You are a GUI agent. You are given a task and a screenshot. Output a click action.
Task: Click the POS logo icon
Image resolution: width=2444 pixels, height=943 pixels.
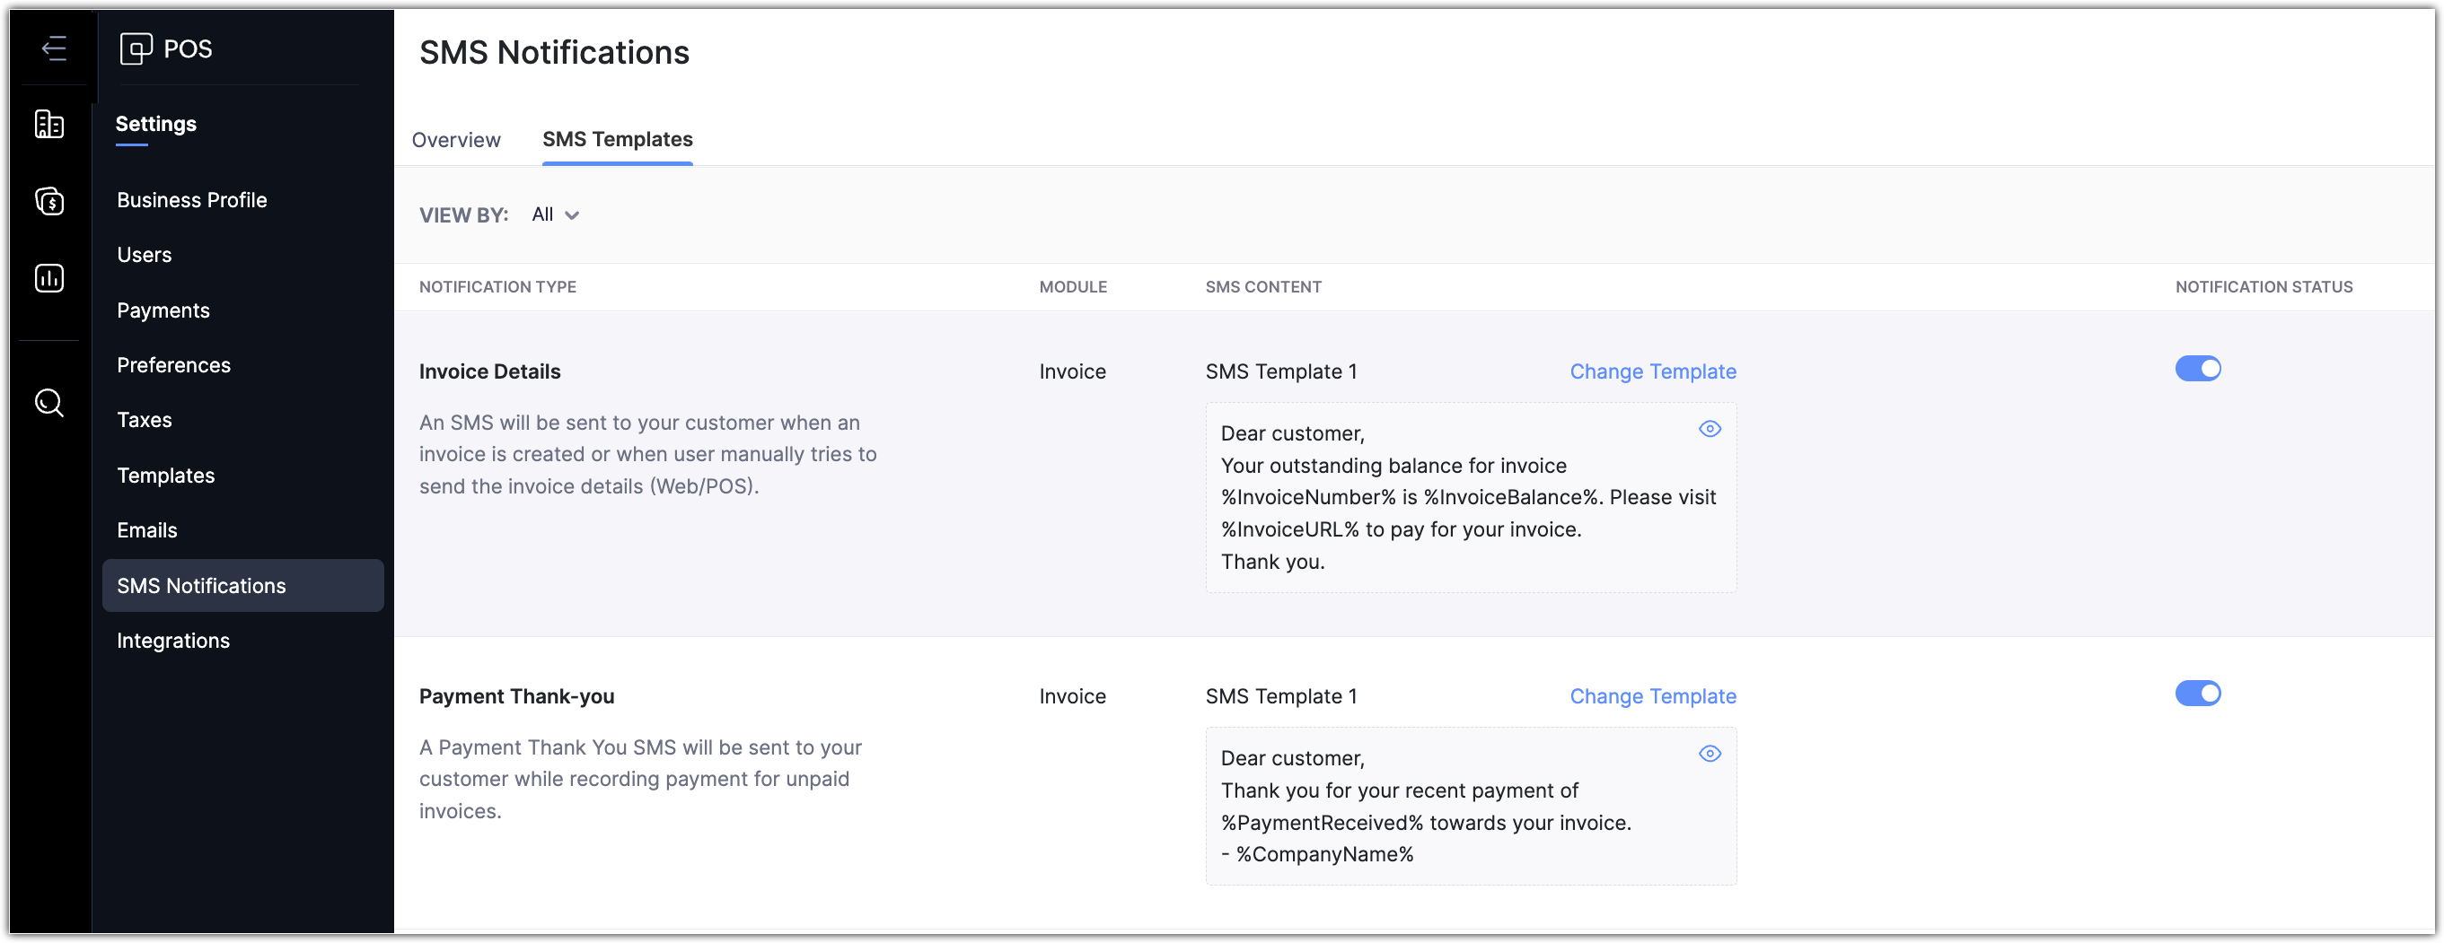coord(136,48)
